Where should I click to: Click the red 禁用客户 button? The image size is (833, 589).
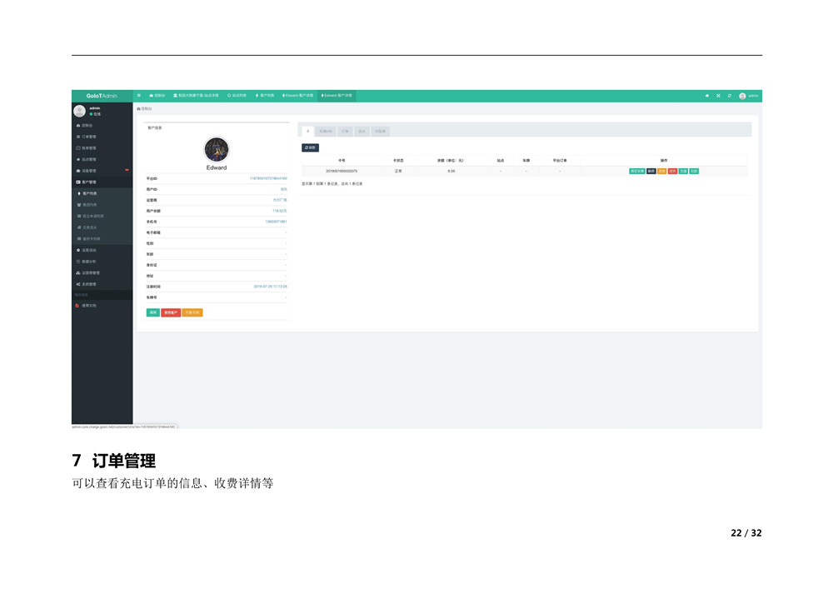click(171, 312)
